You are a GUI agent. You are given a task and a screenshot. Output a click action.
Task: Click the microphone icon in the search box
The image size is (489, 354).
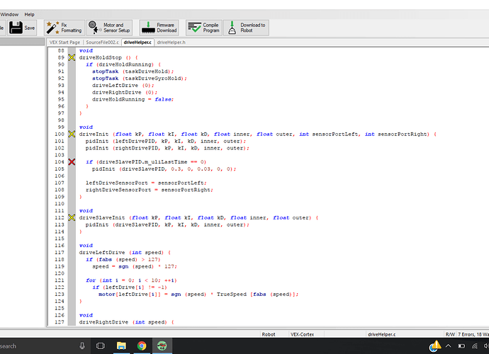coord(82,346)
